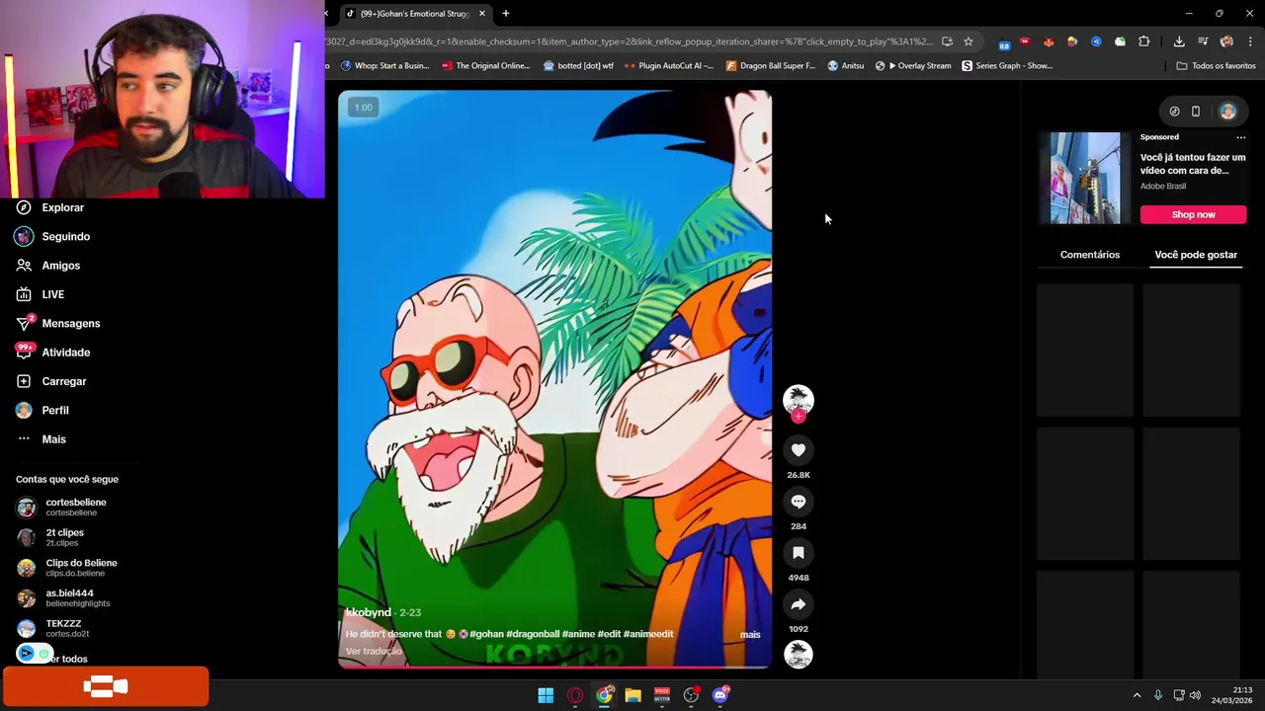Click the browser address bar URL

point(629,41)
